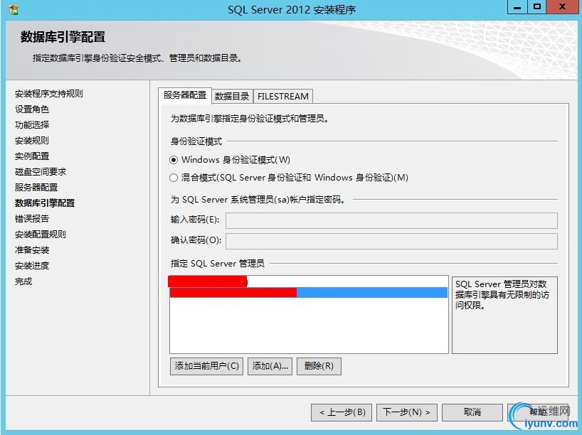Click 错误报告 step in sidebar
Screen dimensions: 582x435
coord(32,218)
